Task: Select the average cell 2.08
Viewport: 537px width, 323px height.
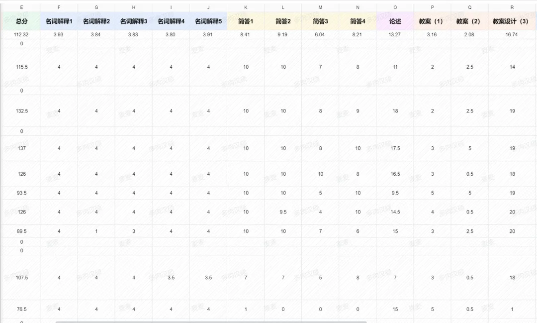Action: 469,35
